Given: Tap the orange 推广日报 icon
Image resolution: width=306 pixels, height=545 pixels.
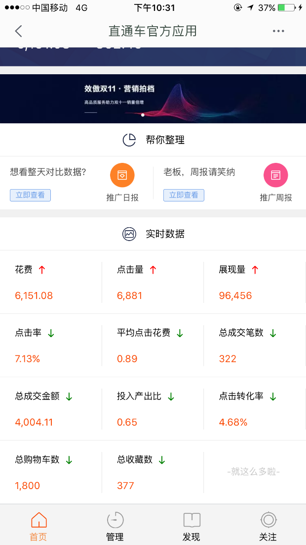Looking at the screenshot, I should tap(122, 175).
